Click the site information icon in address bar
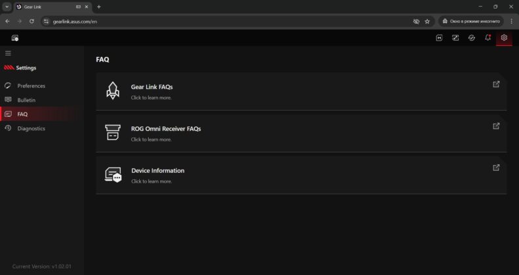 [47, 22]
